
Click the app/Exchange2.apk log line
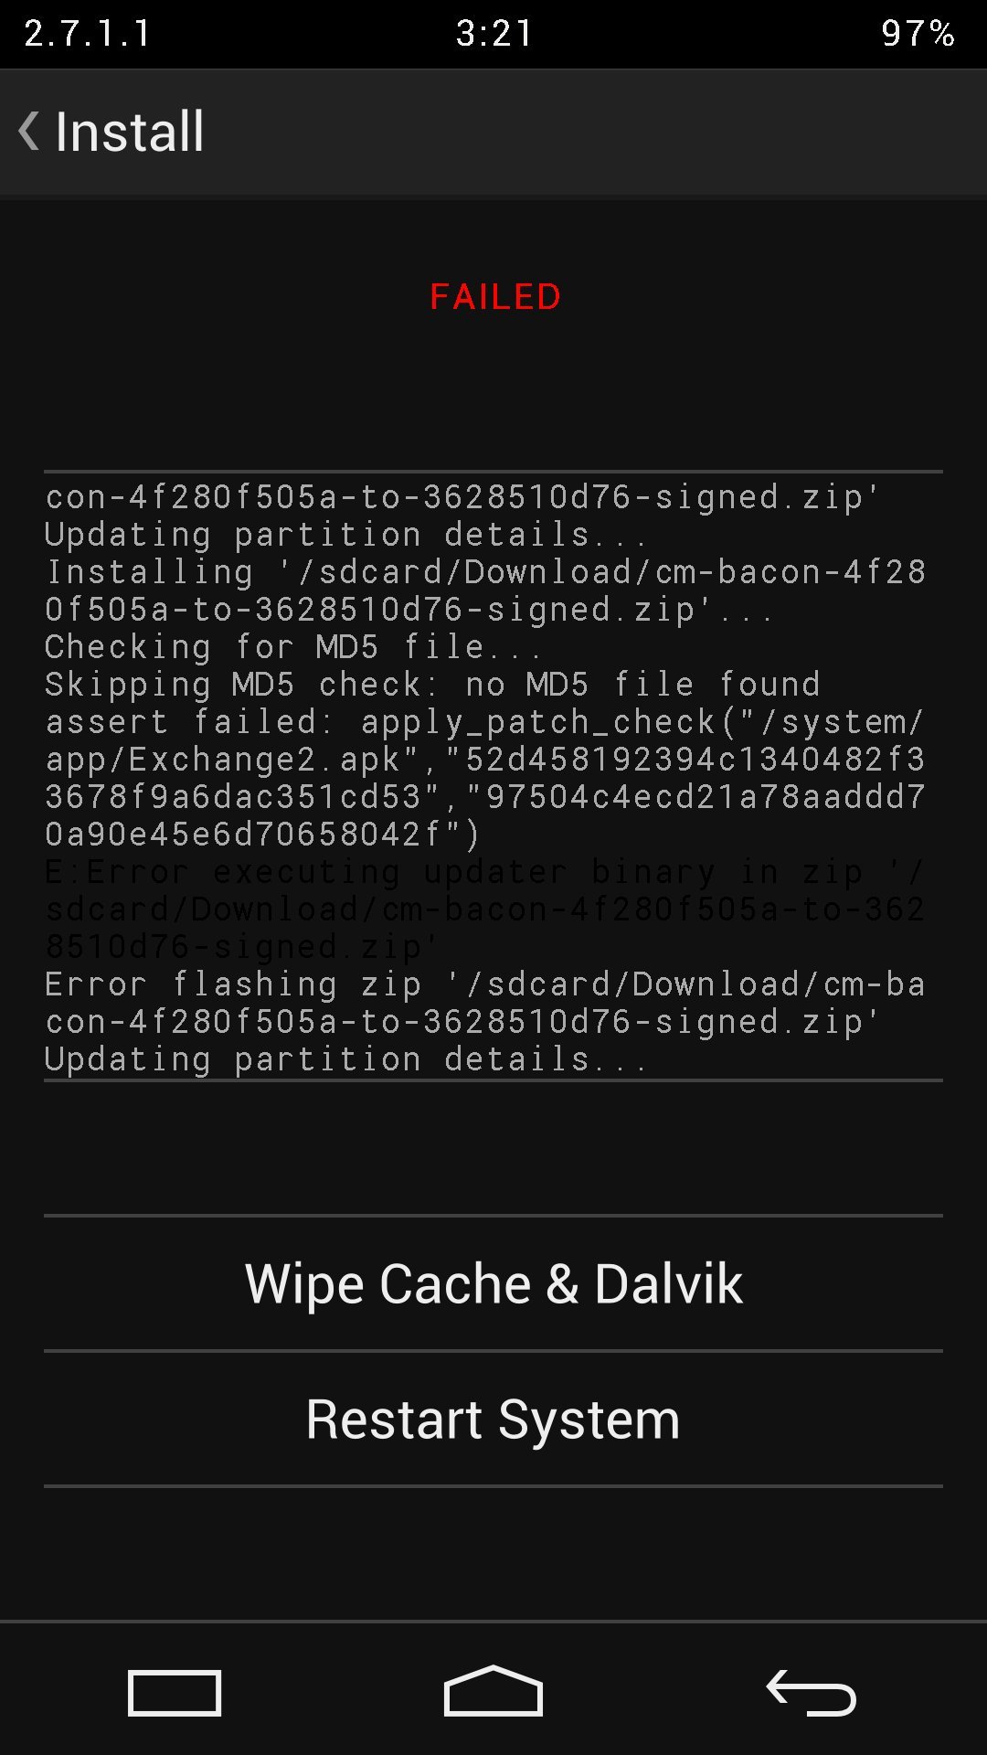pos(484,760)
